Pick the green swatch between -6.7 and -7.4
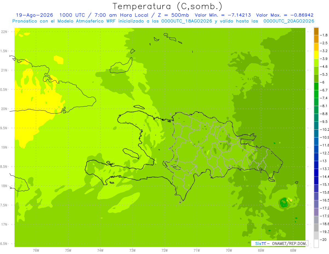Screen dimensions: 329x254 (x=316, y=94)
